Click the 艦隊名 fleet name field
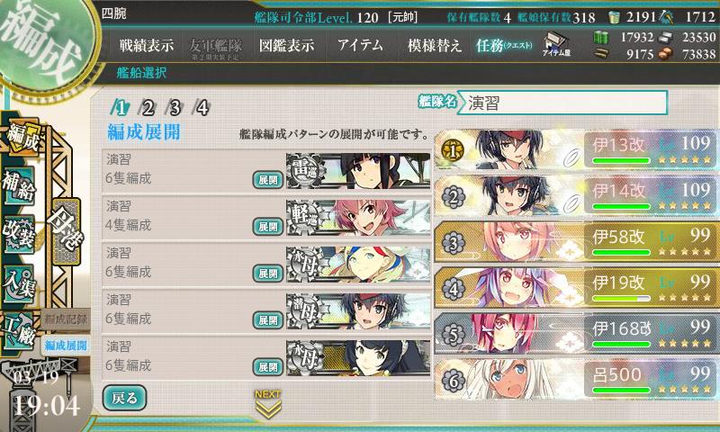 click(562, 103)
